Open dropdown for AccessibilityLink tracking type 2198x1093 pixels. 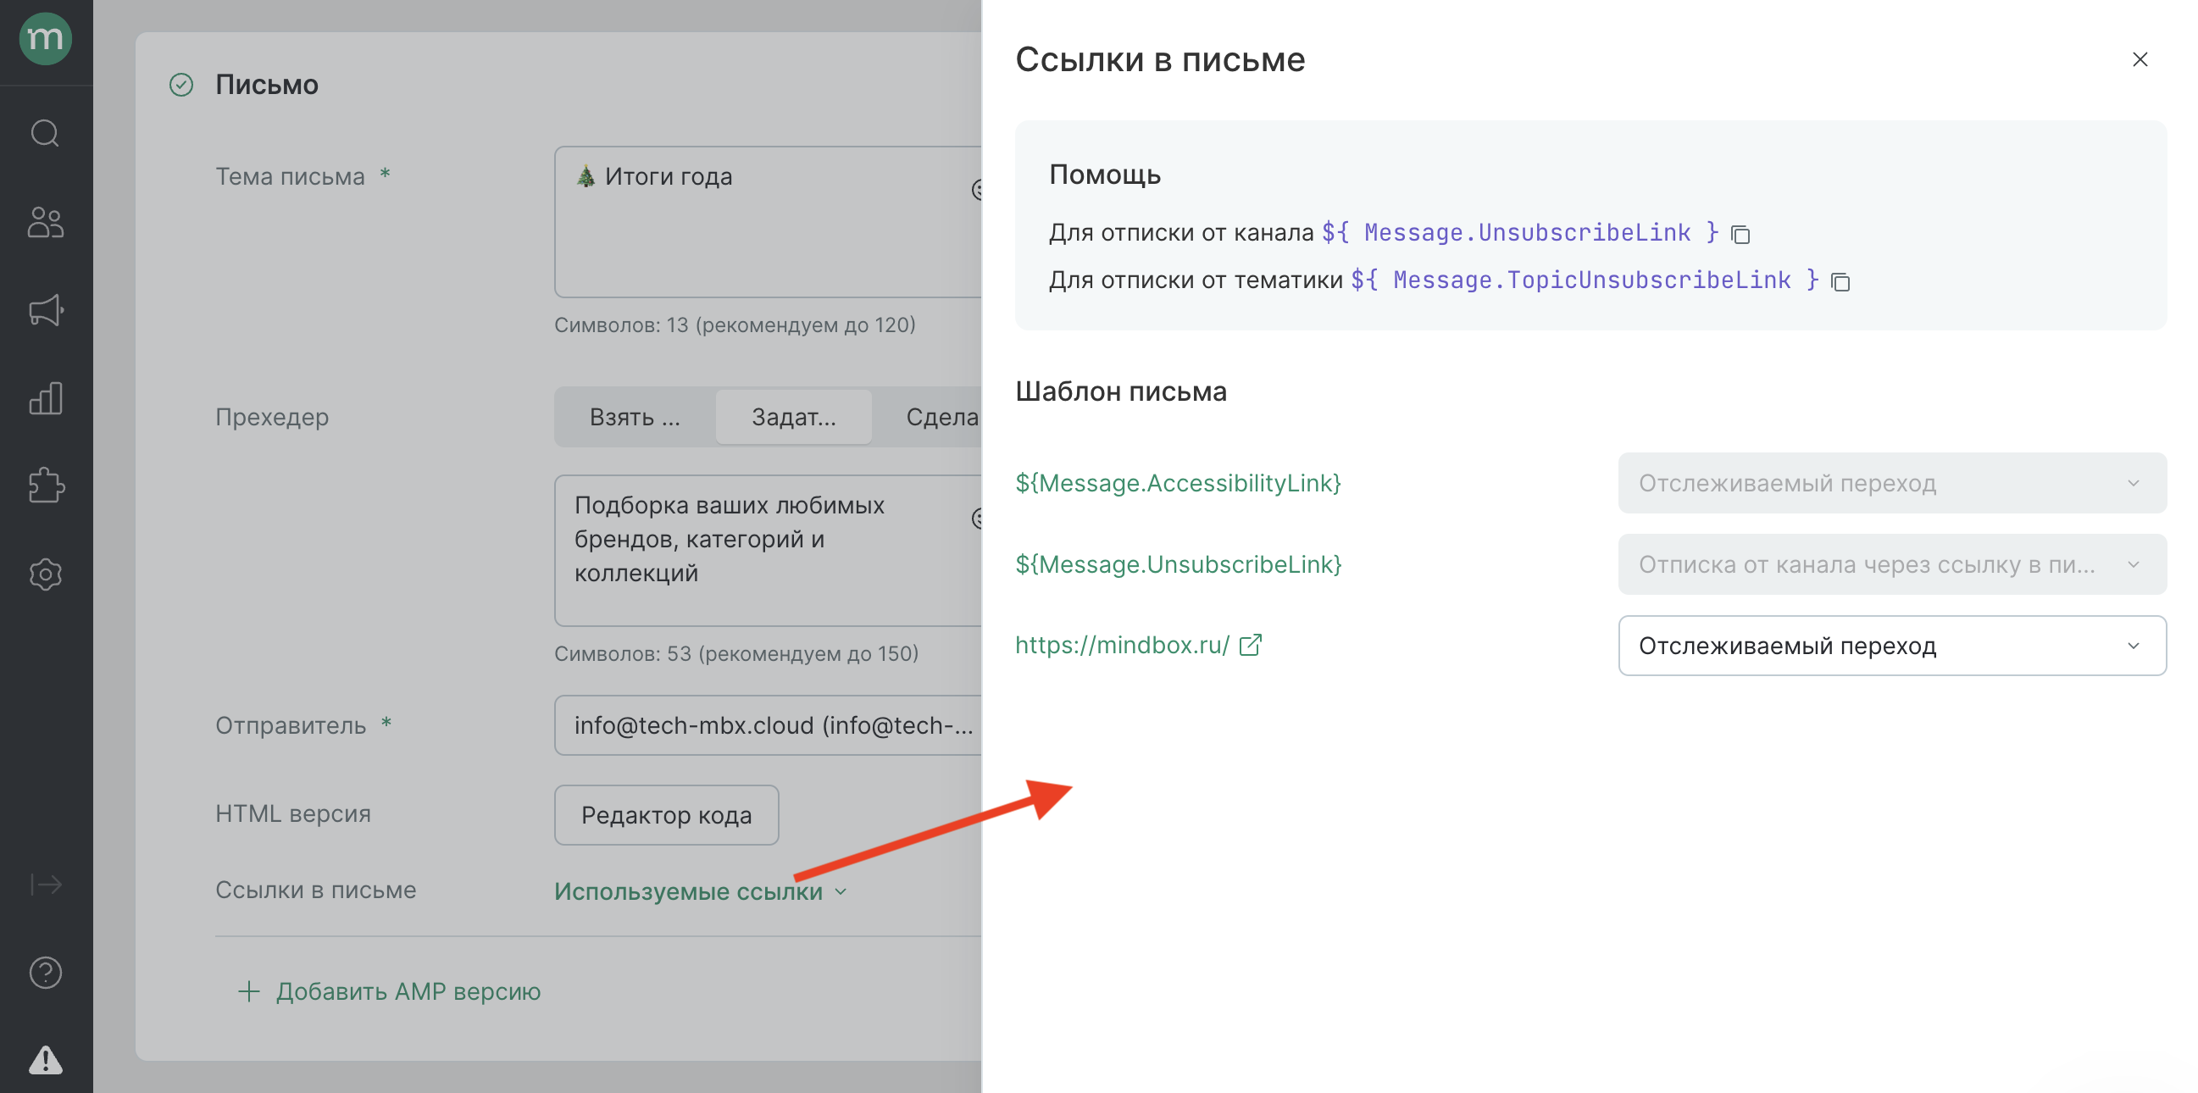click(x=1891, y=483)
